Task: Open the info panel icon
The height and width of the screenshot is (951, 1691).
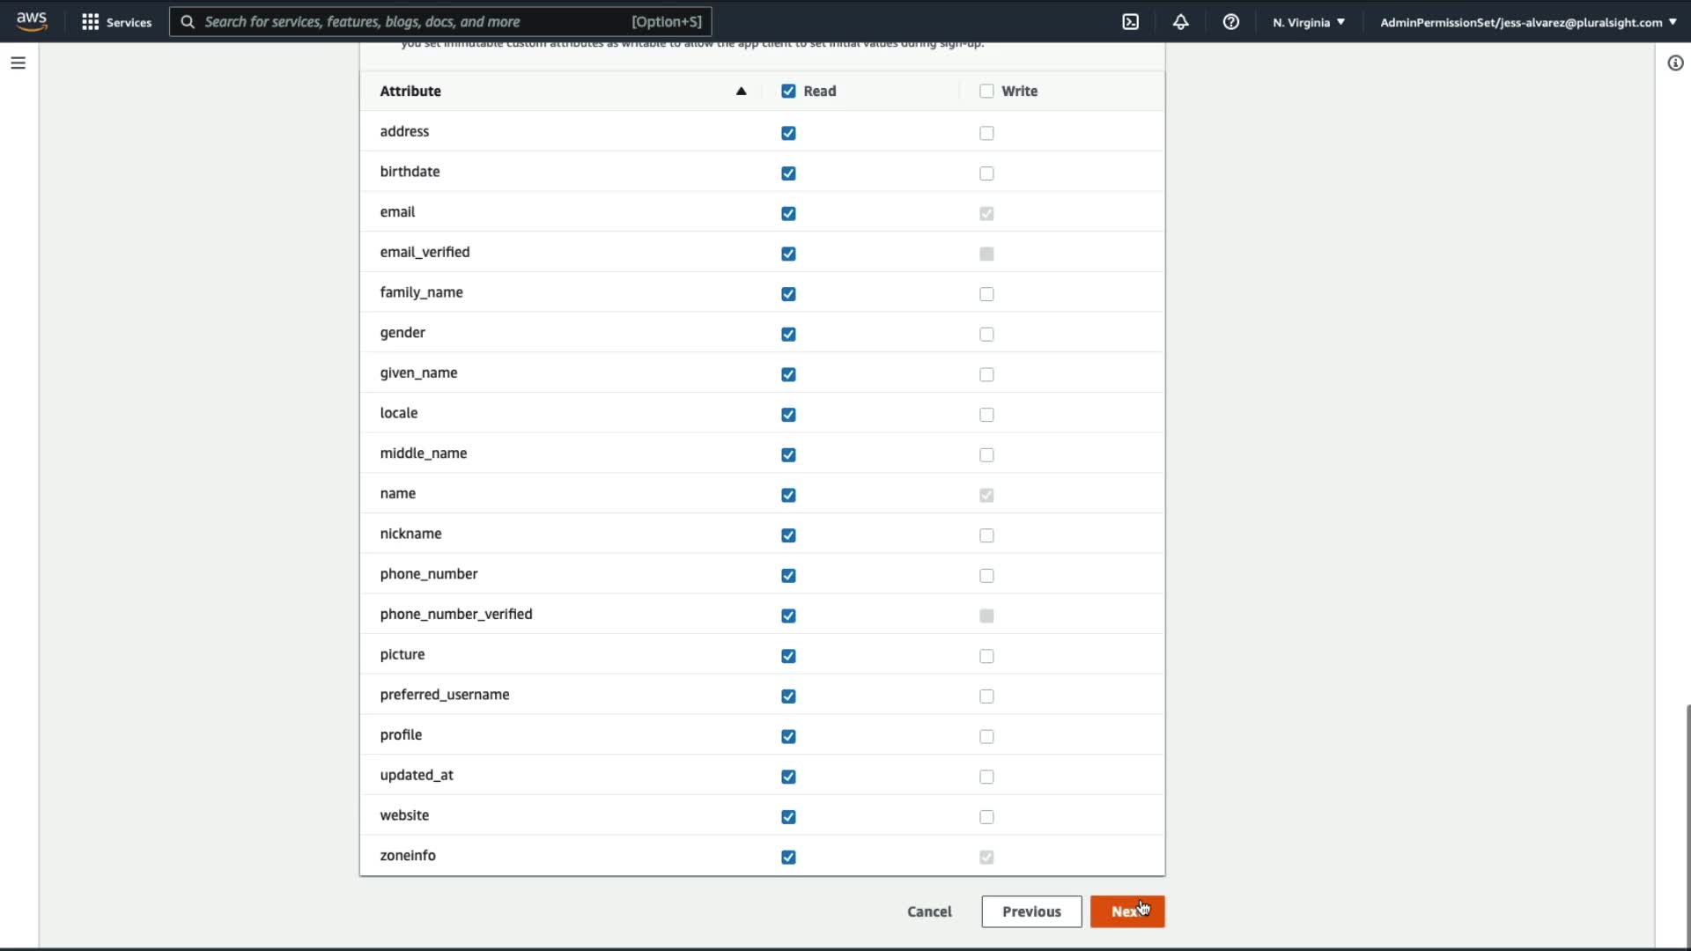Action: click(1674, 63)
